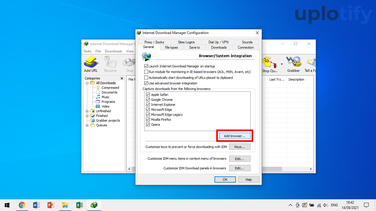The height and width of the screenshot is (211, 376).
Task: Uncheck Microsoft Edge Legacy browser
Action: pos(148,115)
